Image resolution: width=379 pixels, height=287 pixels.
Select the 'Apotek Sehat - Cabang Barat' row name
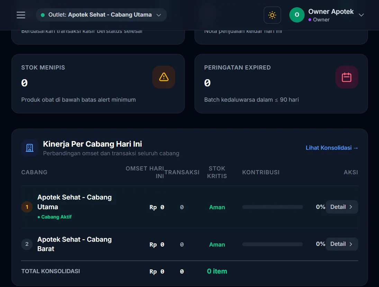click(74, 244)
